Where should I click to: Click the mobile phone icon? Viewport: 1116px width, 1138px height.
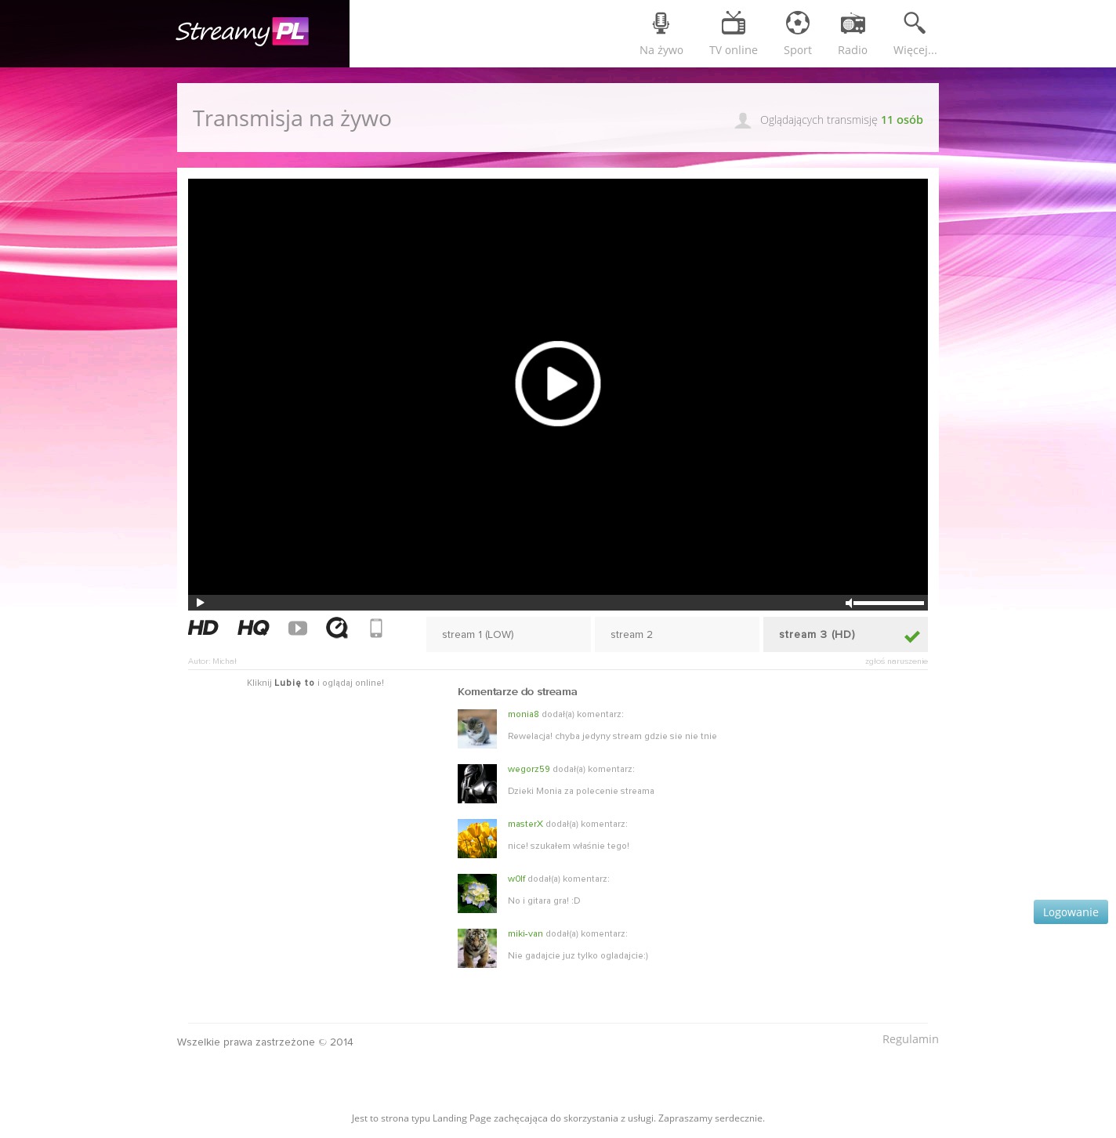pos(376,628)
